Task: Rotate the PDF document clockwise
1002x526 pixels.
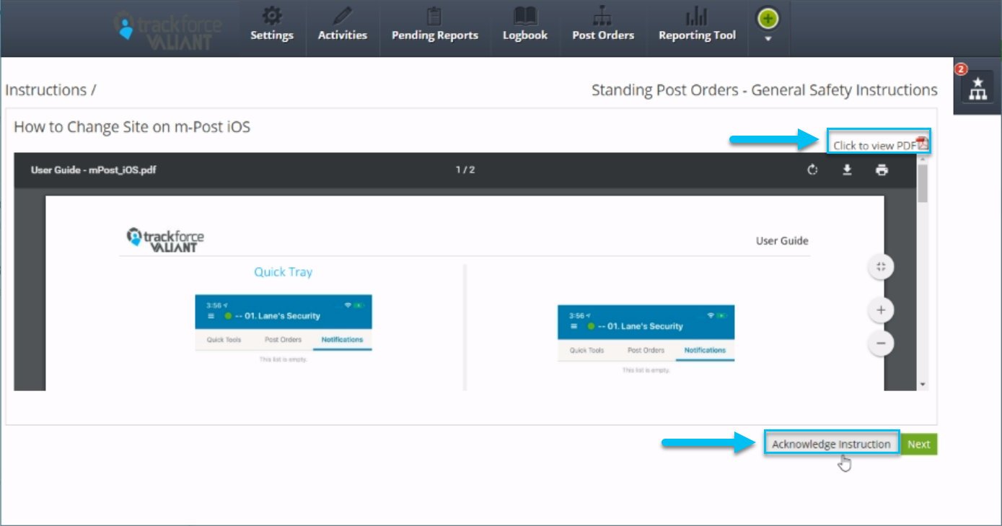Action: [812, 170]
